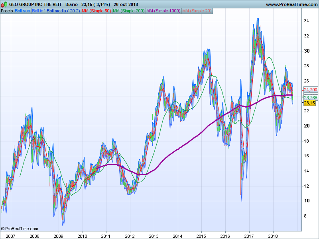Click the candlestick chart icon before the title
The height and width of the screenshot is (239, 319).
coord(4,4)
